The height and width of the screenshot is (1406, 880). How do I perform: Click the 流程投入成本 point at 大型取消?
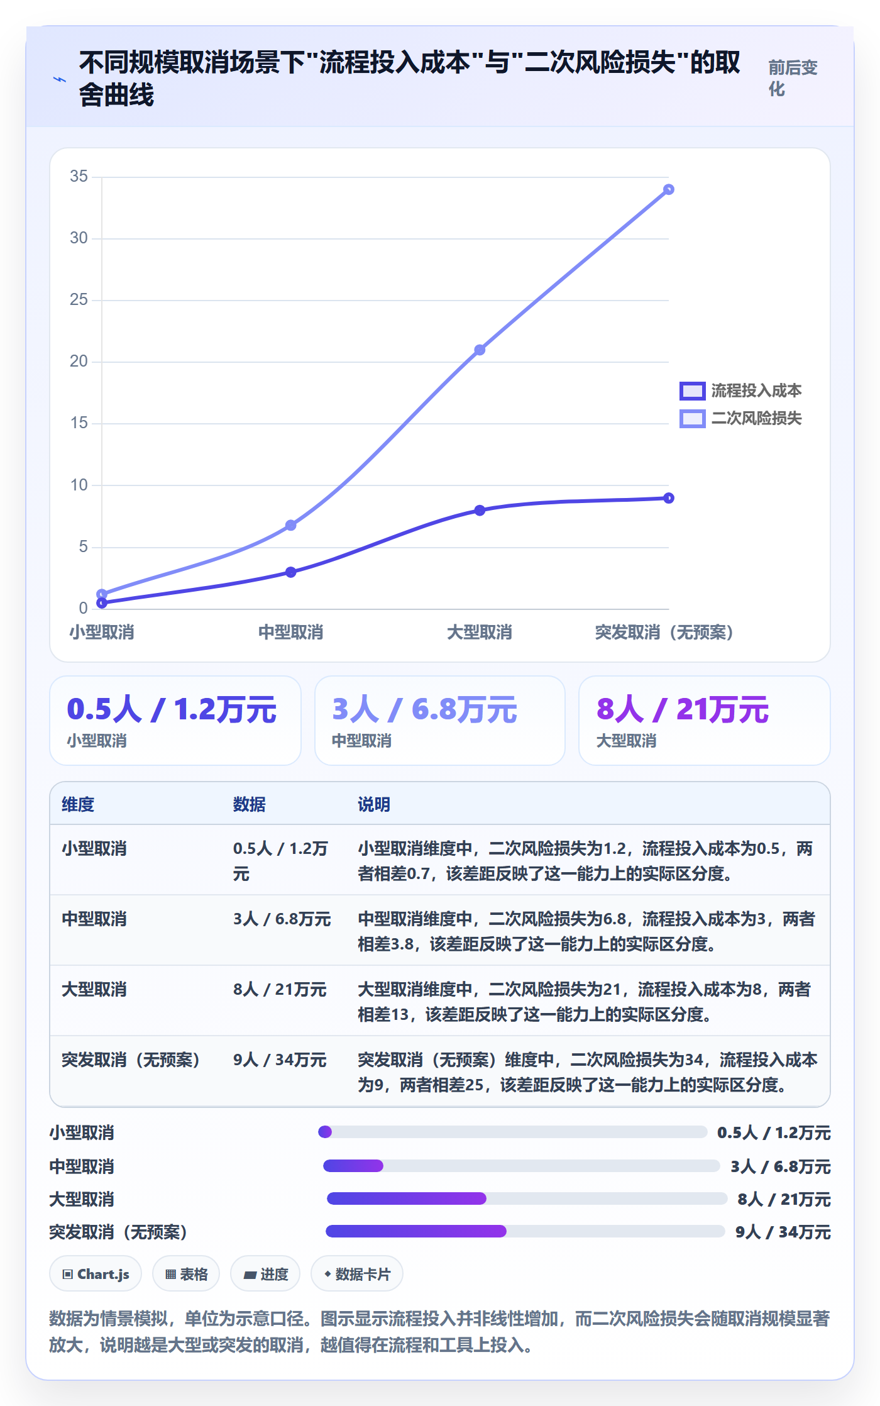[480, 511]
